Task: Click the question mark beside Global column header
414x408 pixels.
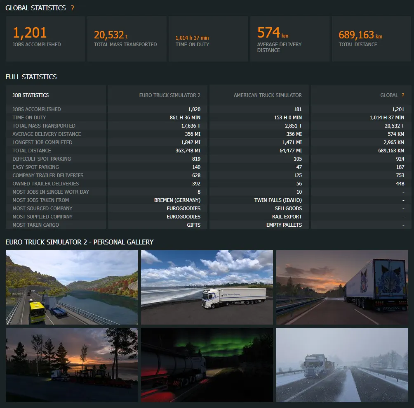Action: tap(403, 95)
